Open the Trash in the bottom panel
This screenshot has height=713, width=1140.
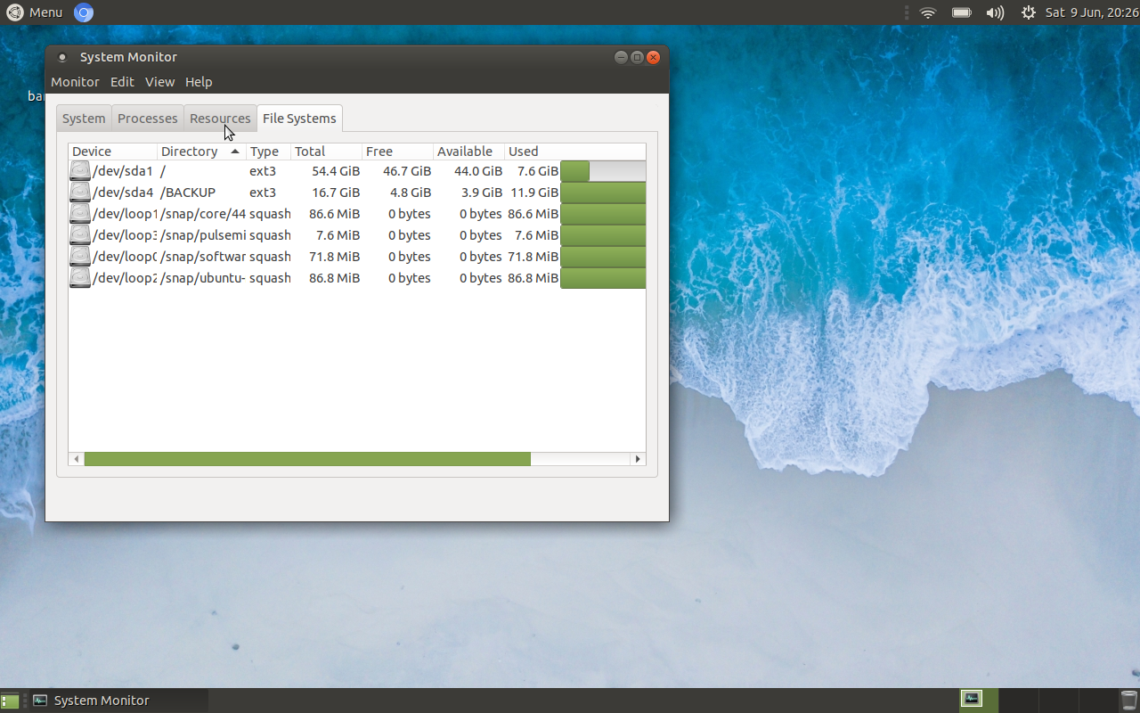[x=1129, y=700]
